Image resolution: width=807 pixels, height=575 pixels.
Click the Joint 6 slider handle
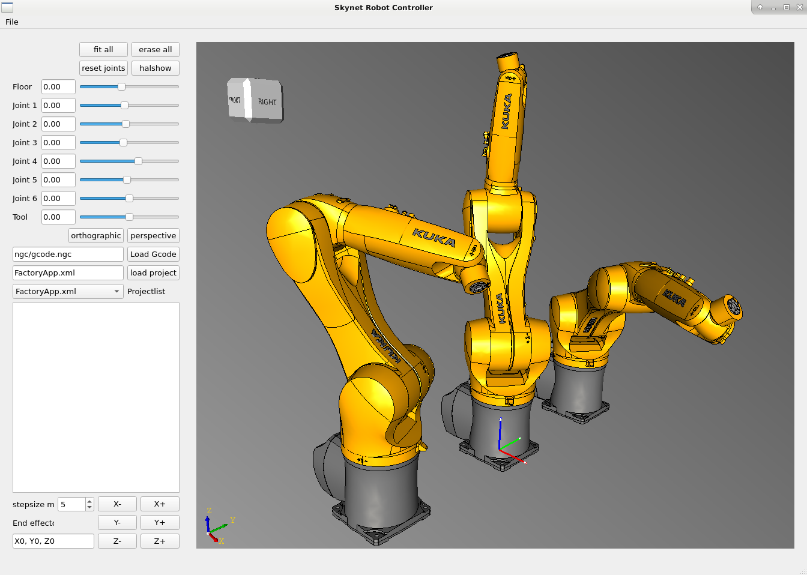click(x=129, y=199)
